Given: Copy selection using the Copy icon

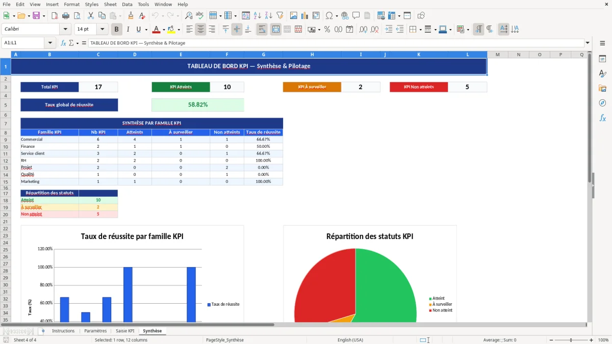Looking at the screenshot, I should [102, 15].
